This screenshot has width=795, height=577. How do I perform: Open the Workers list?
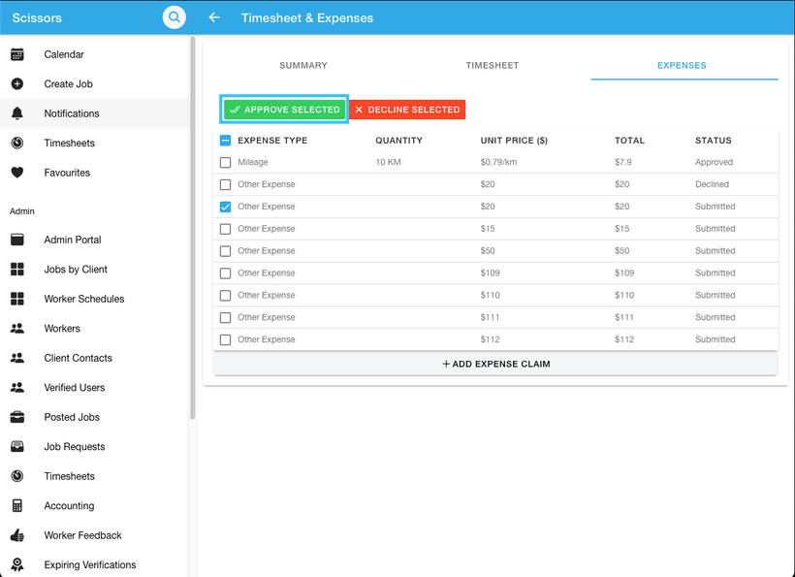pyautogui.click(x=63, y=328)
